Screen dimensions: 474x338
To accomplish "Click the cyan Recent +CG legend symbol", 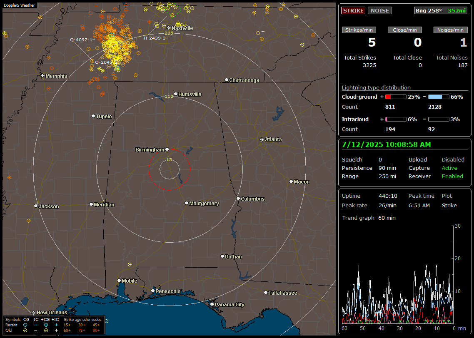I will click(x=46, y=325).
